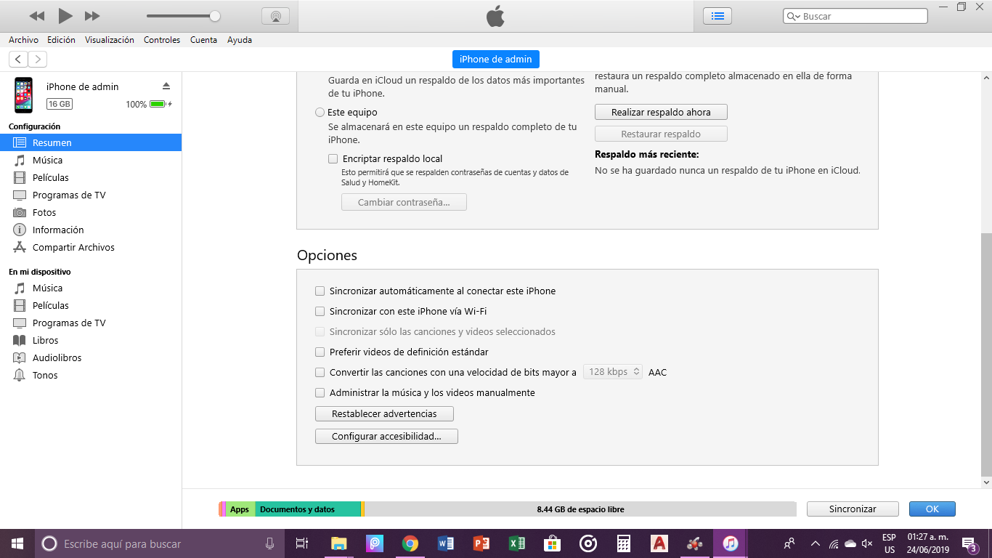Click the vertical scrollbar thumb

986,353
